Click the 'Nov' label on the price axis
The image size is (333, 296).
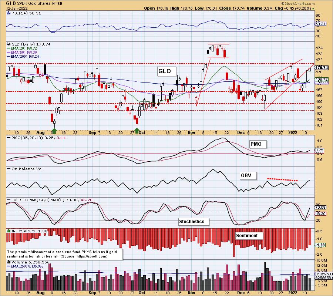[191, 132]
